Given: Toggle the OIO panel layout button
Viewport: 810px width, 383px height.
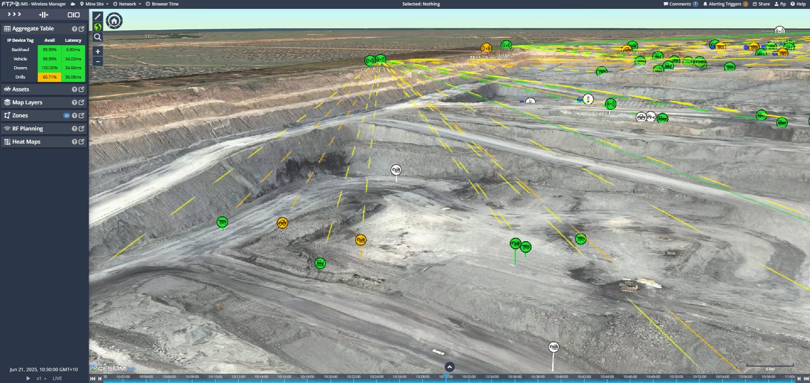Looking at the screenshot, I should coord(74,15).
